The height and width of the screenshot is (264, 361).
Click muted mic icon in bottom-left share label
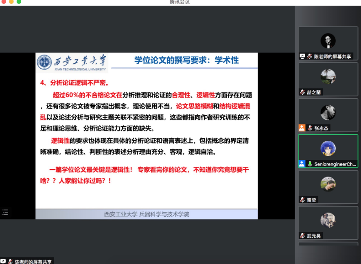pyautogui.click(x=11, y=262)
